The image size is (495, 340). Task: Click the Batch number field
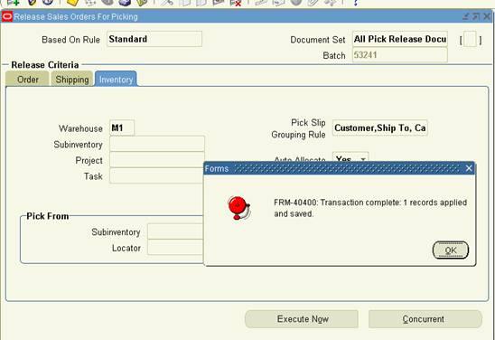(400, 55)
